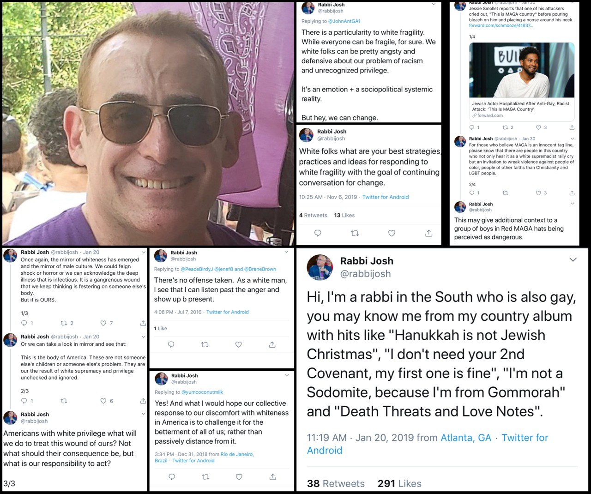Open the Atlanta, GA location link
591x494 pixels.
(466, 438)
